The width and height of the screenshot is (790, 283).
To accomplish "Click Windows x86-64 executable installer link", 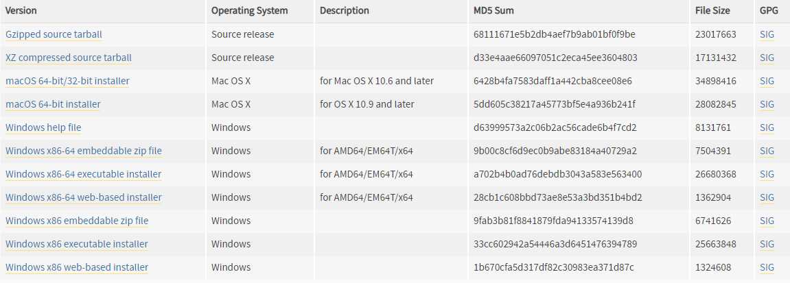I will click(x=83, y=175).
